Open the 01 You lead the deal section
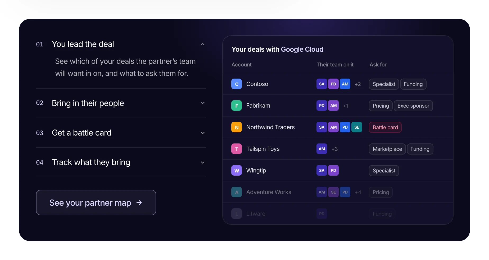Image resolution: width=489 pixels, height=260 pixels. point(121,44)
